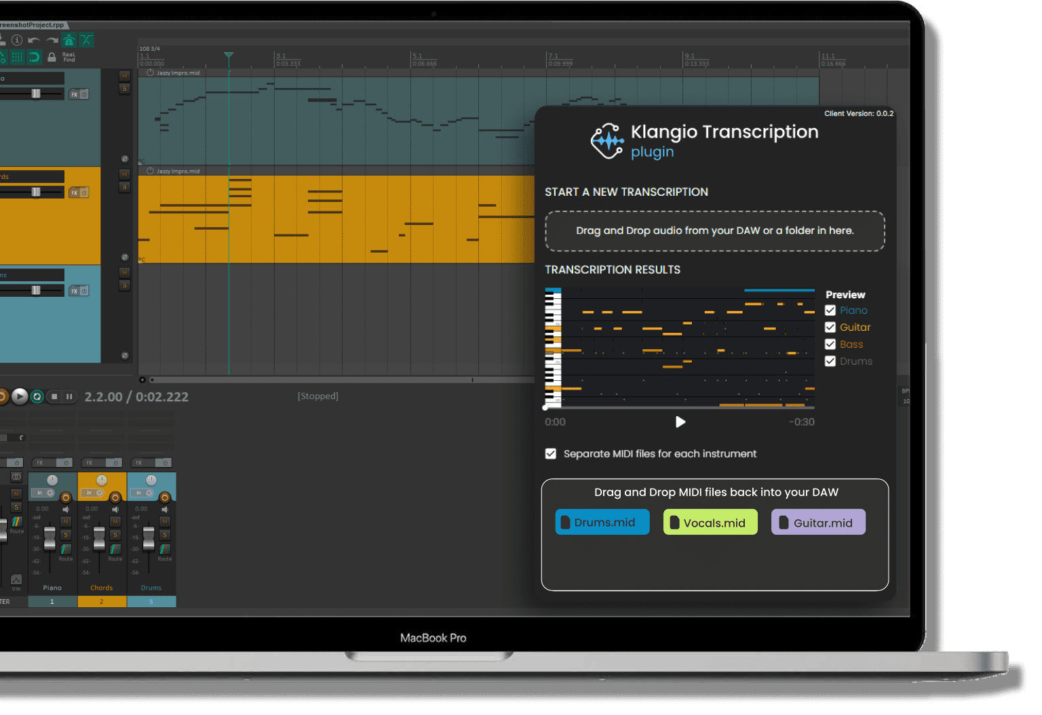
Task: Click the Redo arrow in the toolbar
Action: click(52, 40)
